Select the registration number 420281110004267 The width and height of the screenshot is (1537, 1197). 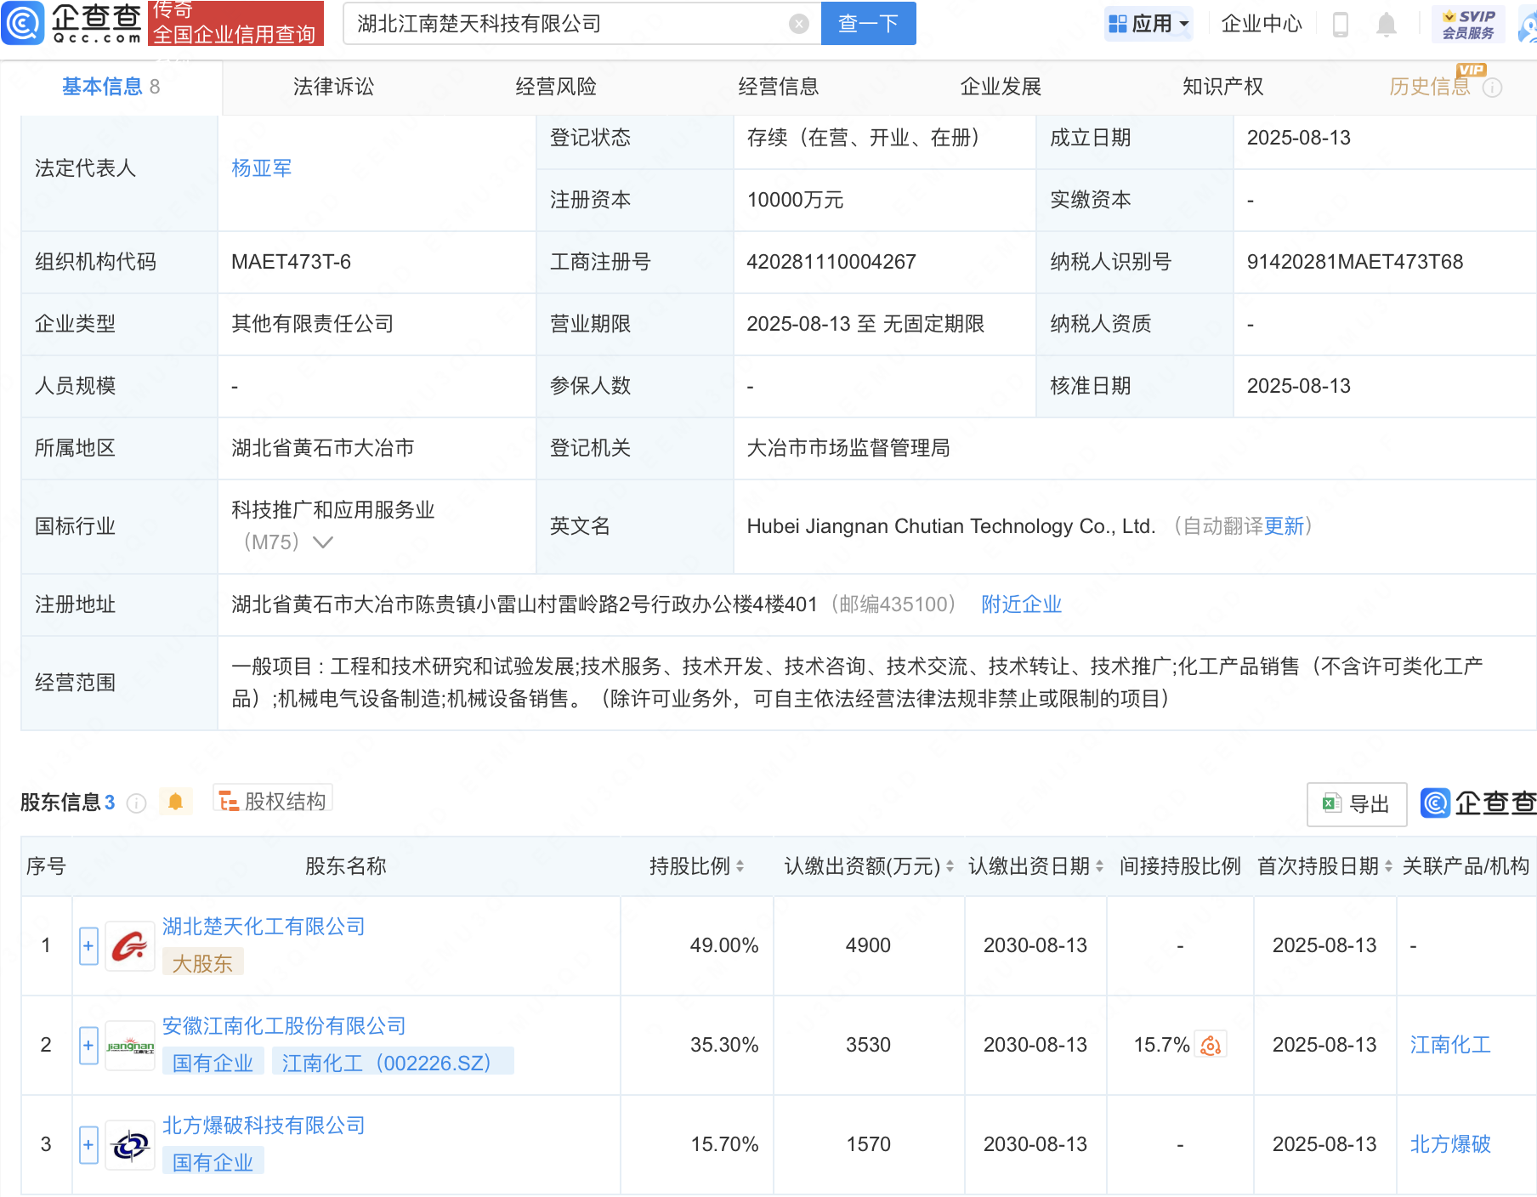831,262
